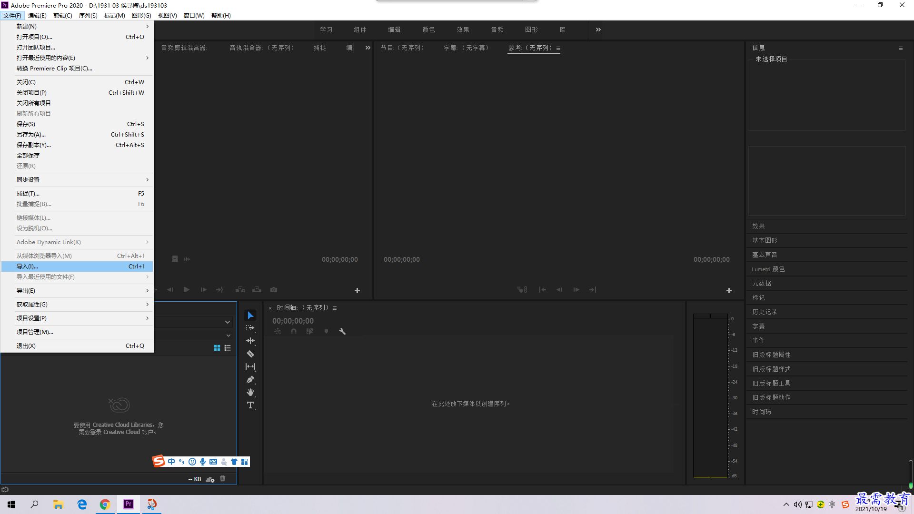Open Info panel menu icon
Screen dimensions: 914x514
click(x=901, y=48)
